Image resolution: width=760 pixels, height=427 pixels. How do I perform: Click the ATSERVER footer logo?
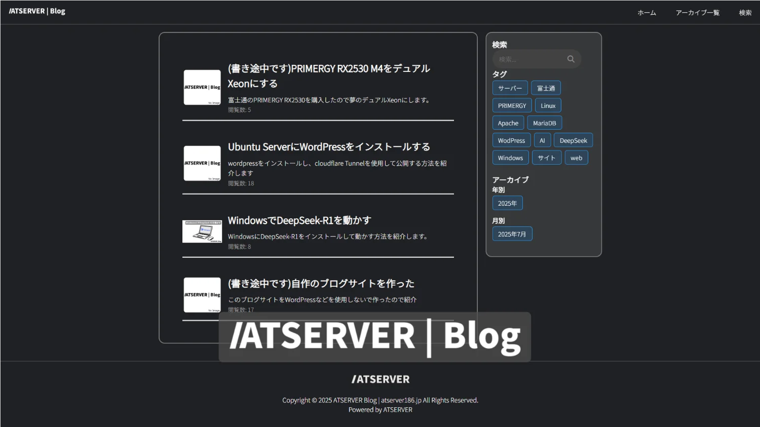click(x=380, y=379)
